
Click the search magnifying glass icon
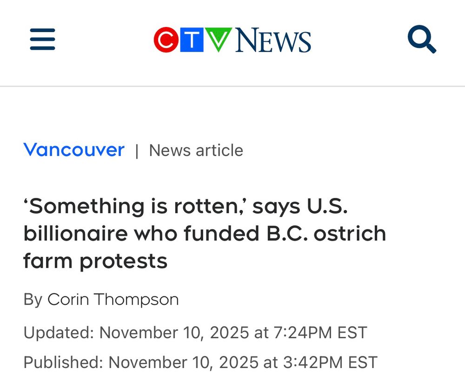pos(421,39)
